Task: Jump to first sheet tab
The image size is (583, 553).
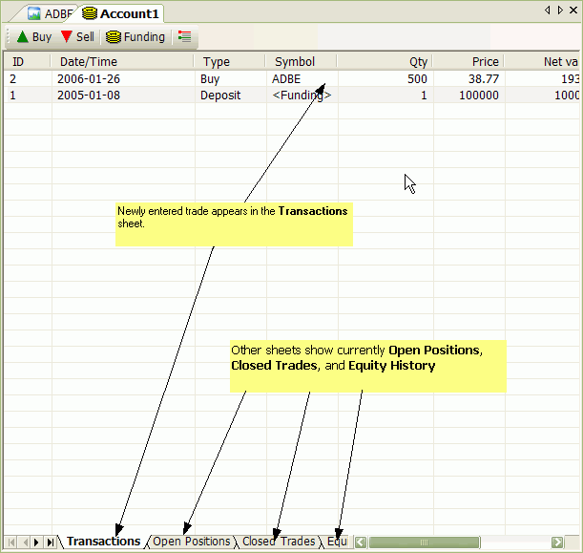Action: pos(11,542)
